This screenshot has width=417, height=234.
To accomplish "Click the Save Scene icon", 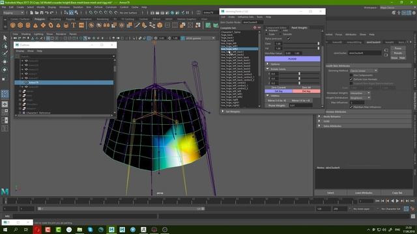I will 42,12.
